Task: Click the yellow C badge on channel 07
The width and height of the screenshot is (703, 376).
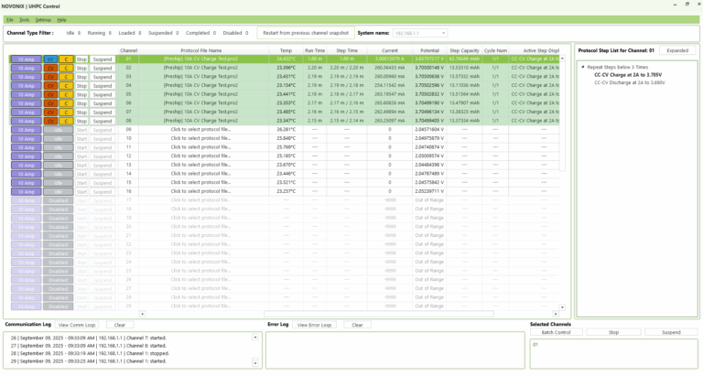Action: coord(66,112)
